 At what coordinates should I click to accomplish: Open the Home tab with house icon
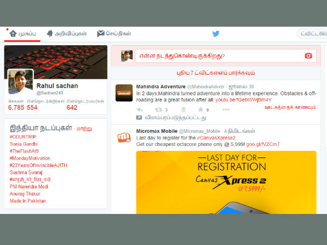[22, 34]
